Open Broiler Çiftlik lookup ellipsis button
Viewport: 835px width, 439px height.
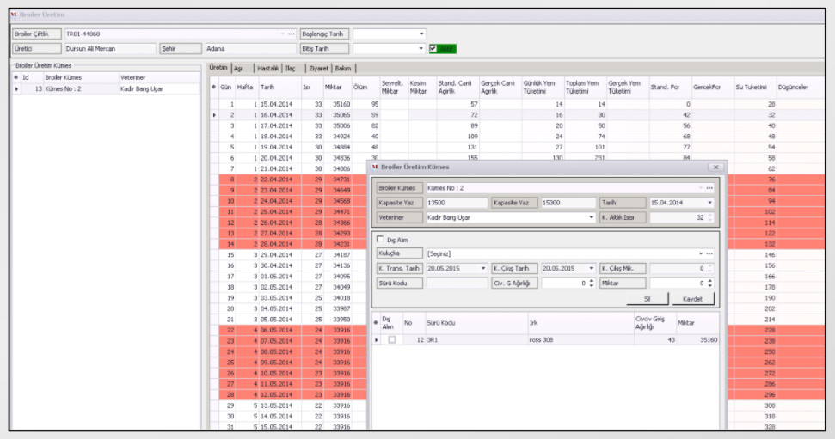click(x=292, y=34)
